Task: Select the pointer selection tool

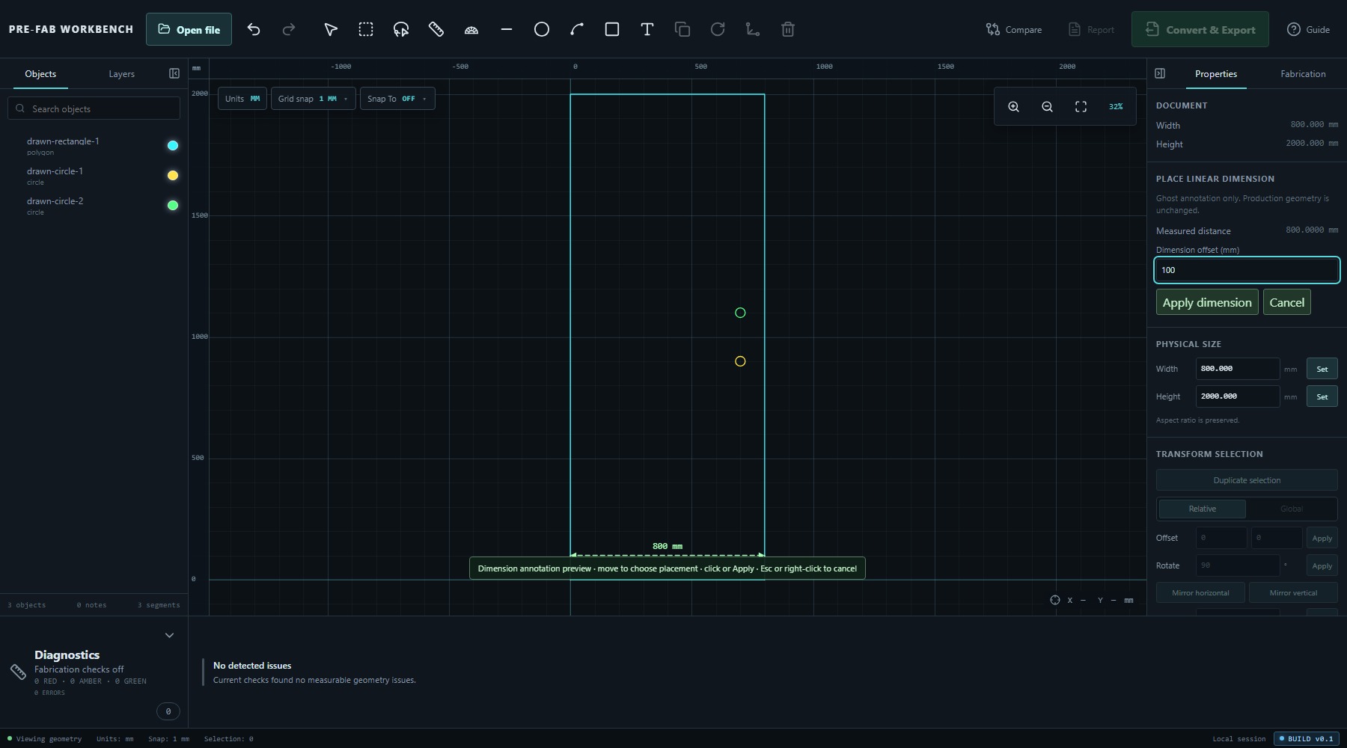Action: coord(330,29)
